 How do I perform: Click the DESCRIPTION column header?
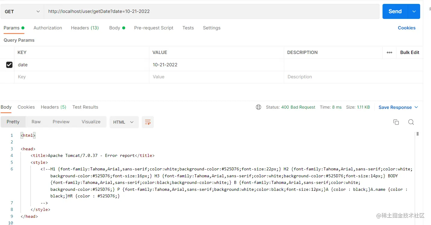(x=302, y=52)
